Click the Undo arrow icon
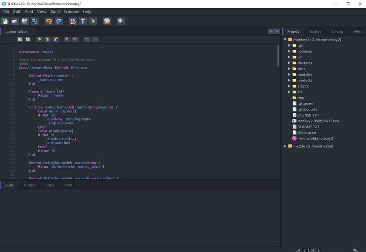 48,21
